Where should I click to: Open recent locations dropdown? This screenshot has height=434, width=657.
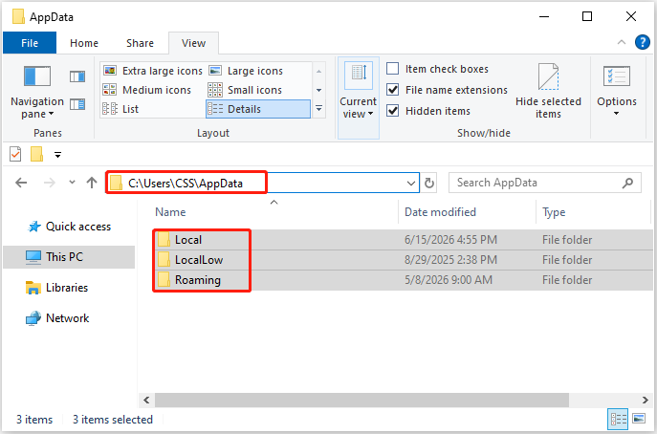pos(72,183)
